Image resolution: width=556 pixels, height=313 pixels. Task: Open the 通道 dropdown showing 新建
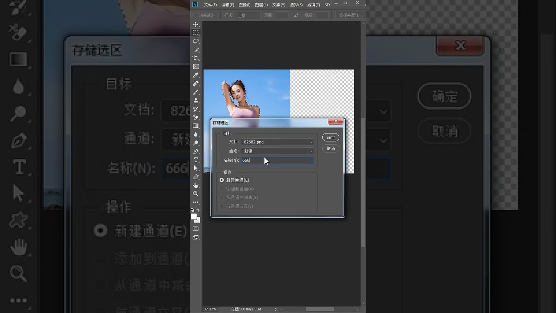click(x=278, y=151)
